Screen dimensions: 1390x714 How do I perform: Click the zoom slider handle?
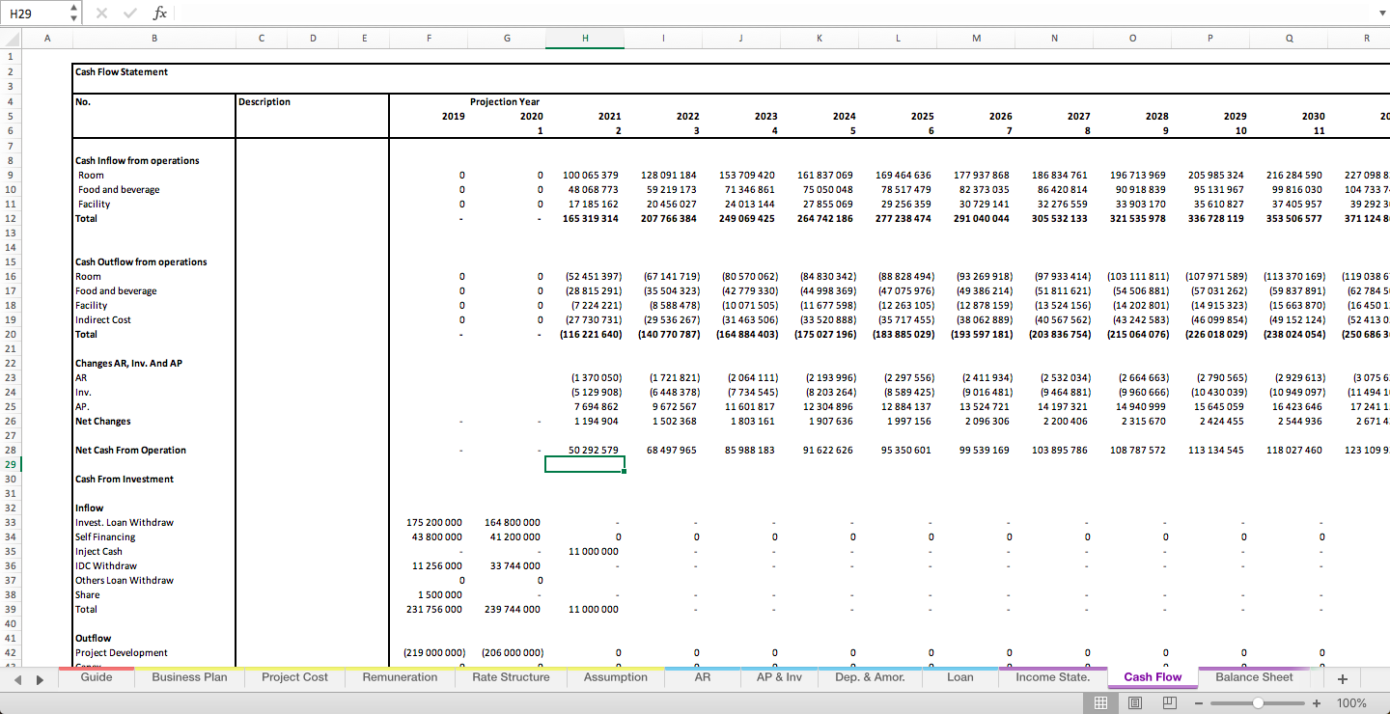coord(1258,703)
